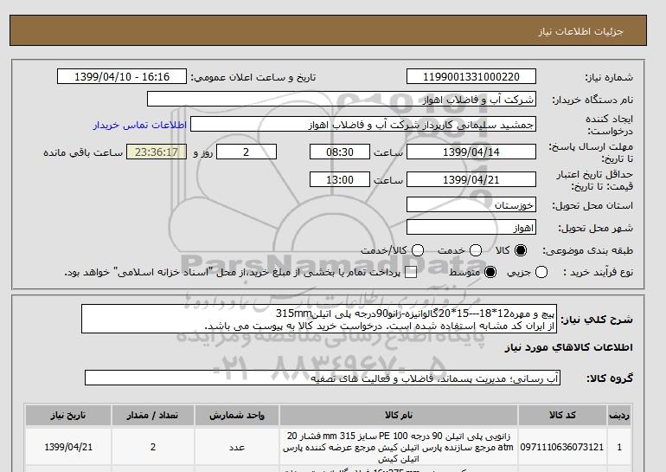Click the province field خوزستان
This screenshot has height=472, width=666.
(471, 204)
